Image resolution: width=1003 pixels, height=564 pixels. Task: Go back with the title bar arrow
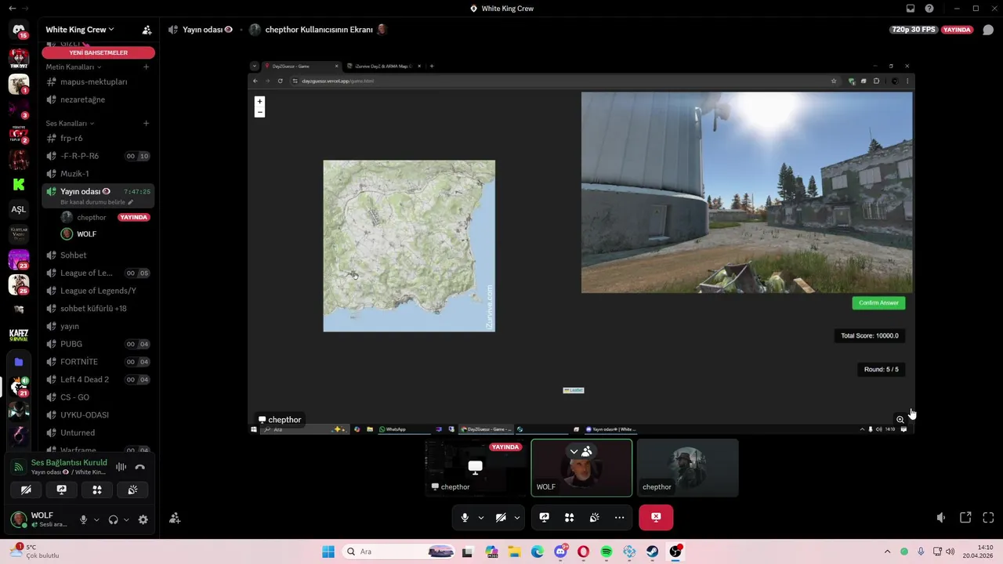tap(12, 9)
